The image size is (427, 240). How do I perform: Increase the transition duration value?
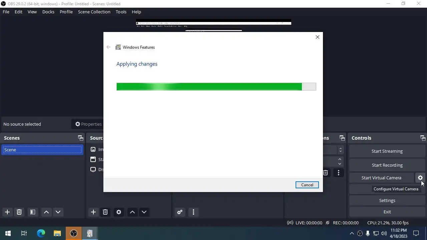click(340, 159)
